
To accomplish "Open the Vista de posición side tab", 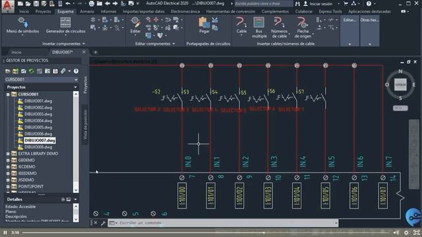I will [85, 124].
